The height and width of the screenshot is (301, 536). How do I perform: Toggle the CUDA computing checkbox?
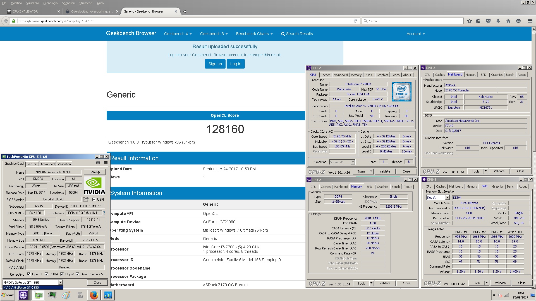coord(46,274)
